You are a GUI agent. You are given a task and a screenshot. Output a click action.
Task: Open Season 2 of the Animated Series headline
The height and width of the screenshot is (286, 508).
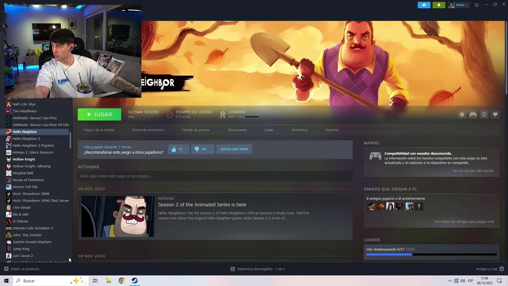point(202,205)
